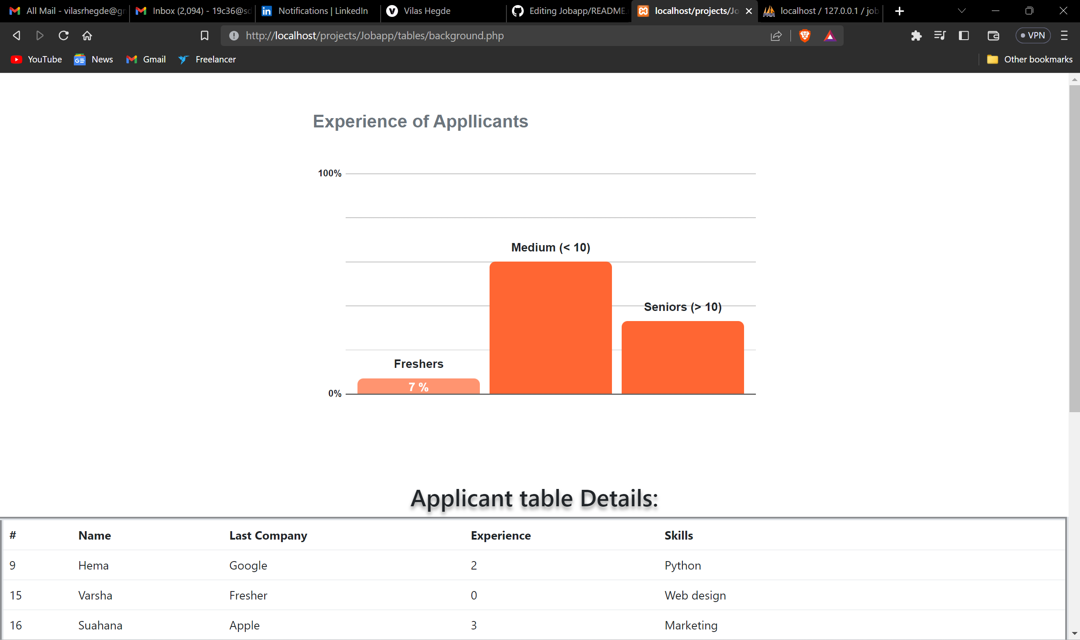
Task: Click the Last Company column header
Action: [x=268, y=536]
